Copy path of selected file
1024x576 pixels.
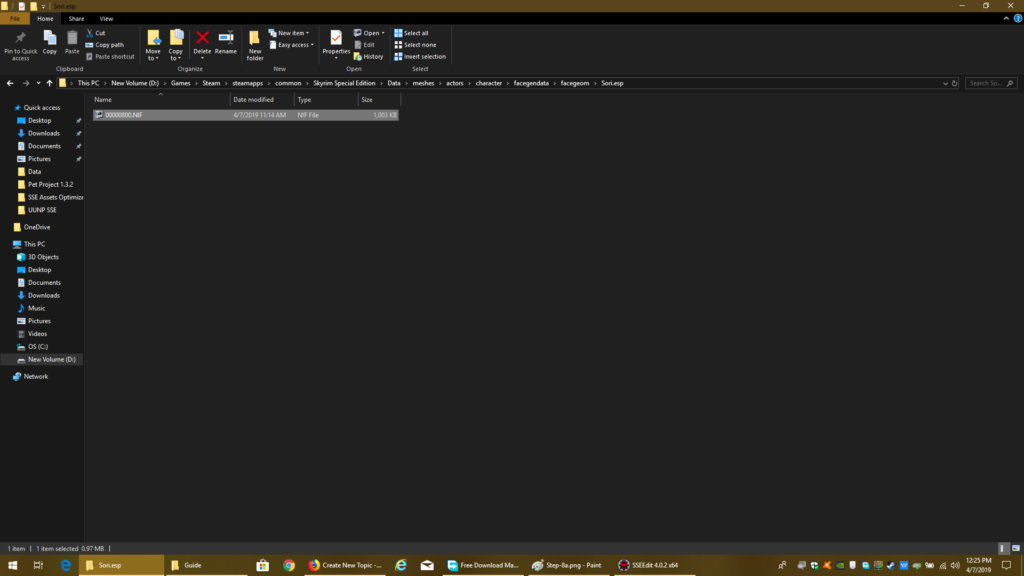105,45
